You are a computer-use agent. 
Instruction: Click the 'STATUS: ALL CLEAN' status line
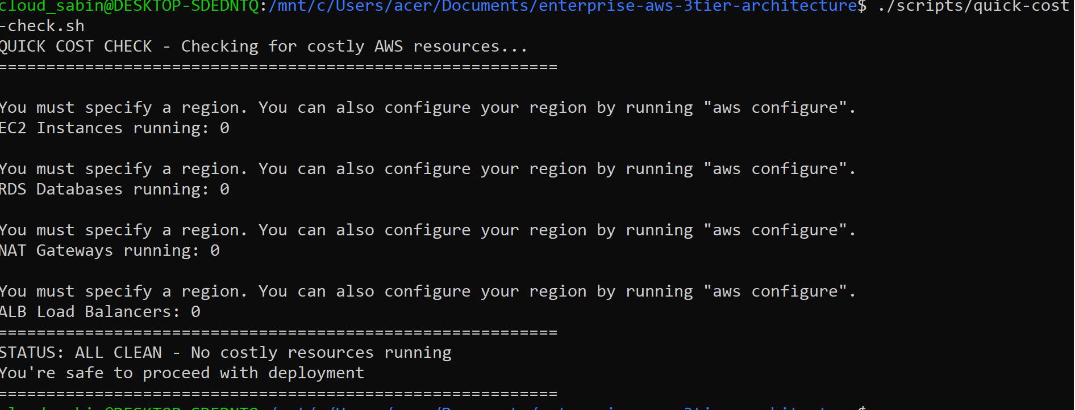tap(226, 353)
